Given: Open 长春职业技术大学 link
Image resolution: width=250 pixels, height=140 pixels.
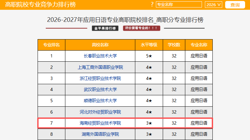Looking at the screenshot, I should (100, 56).
